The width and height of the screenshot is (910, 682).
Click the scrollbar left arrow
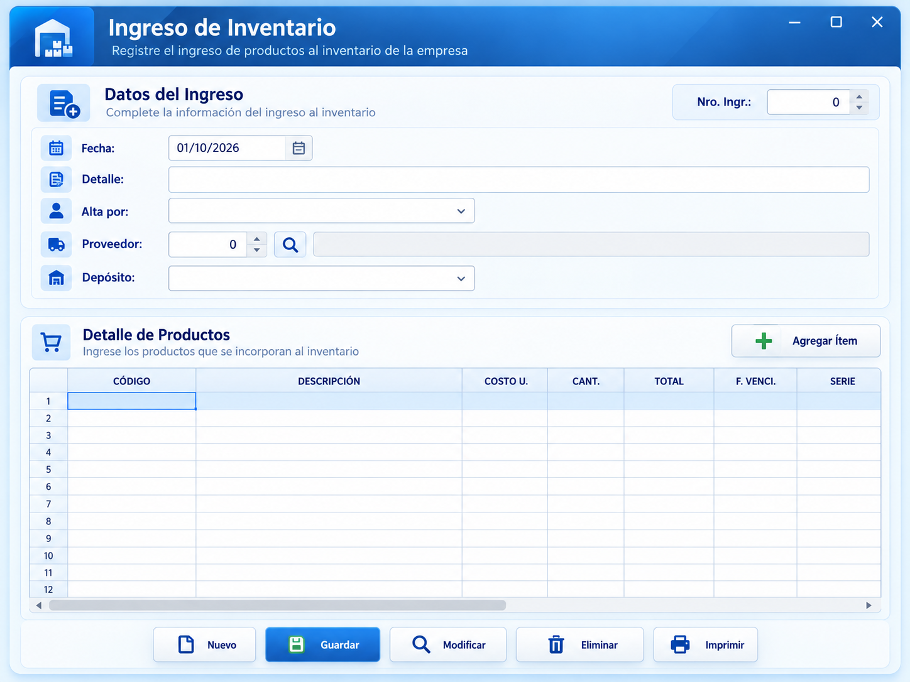(39, 605)
